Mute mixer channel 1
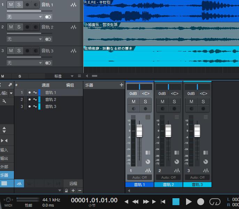Image resolution: width=239 pixels, height=209 pixels. (133, 102)
